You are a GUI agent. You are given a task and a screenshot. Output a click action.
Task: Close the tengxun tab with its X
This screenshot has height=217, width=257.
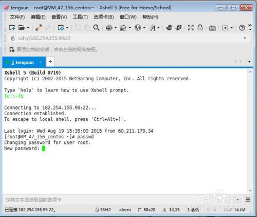(41, 62)
